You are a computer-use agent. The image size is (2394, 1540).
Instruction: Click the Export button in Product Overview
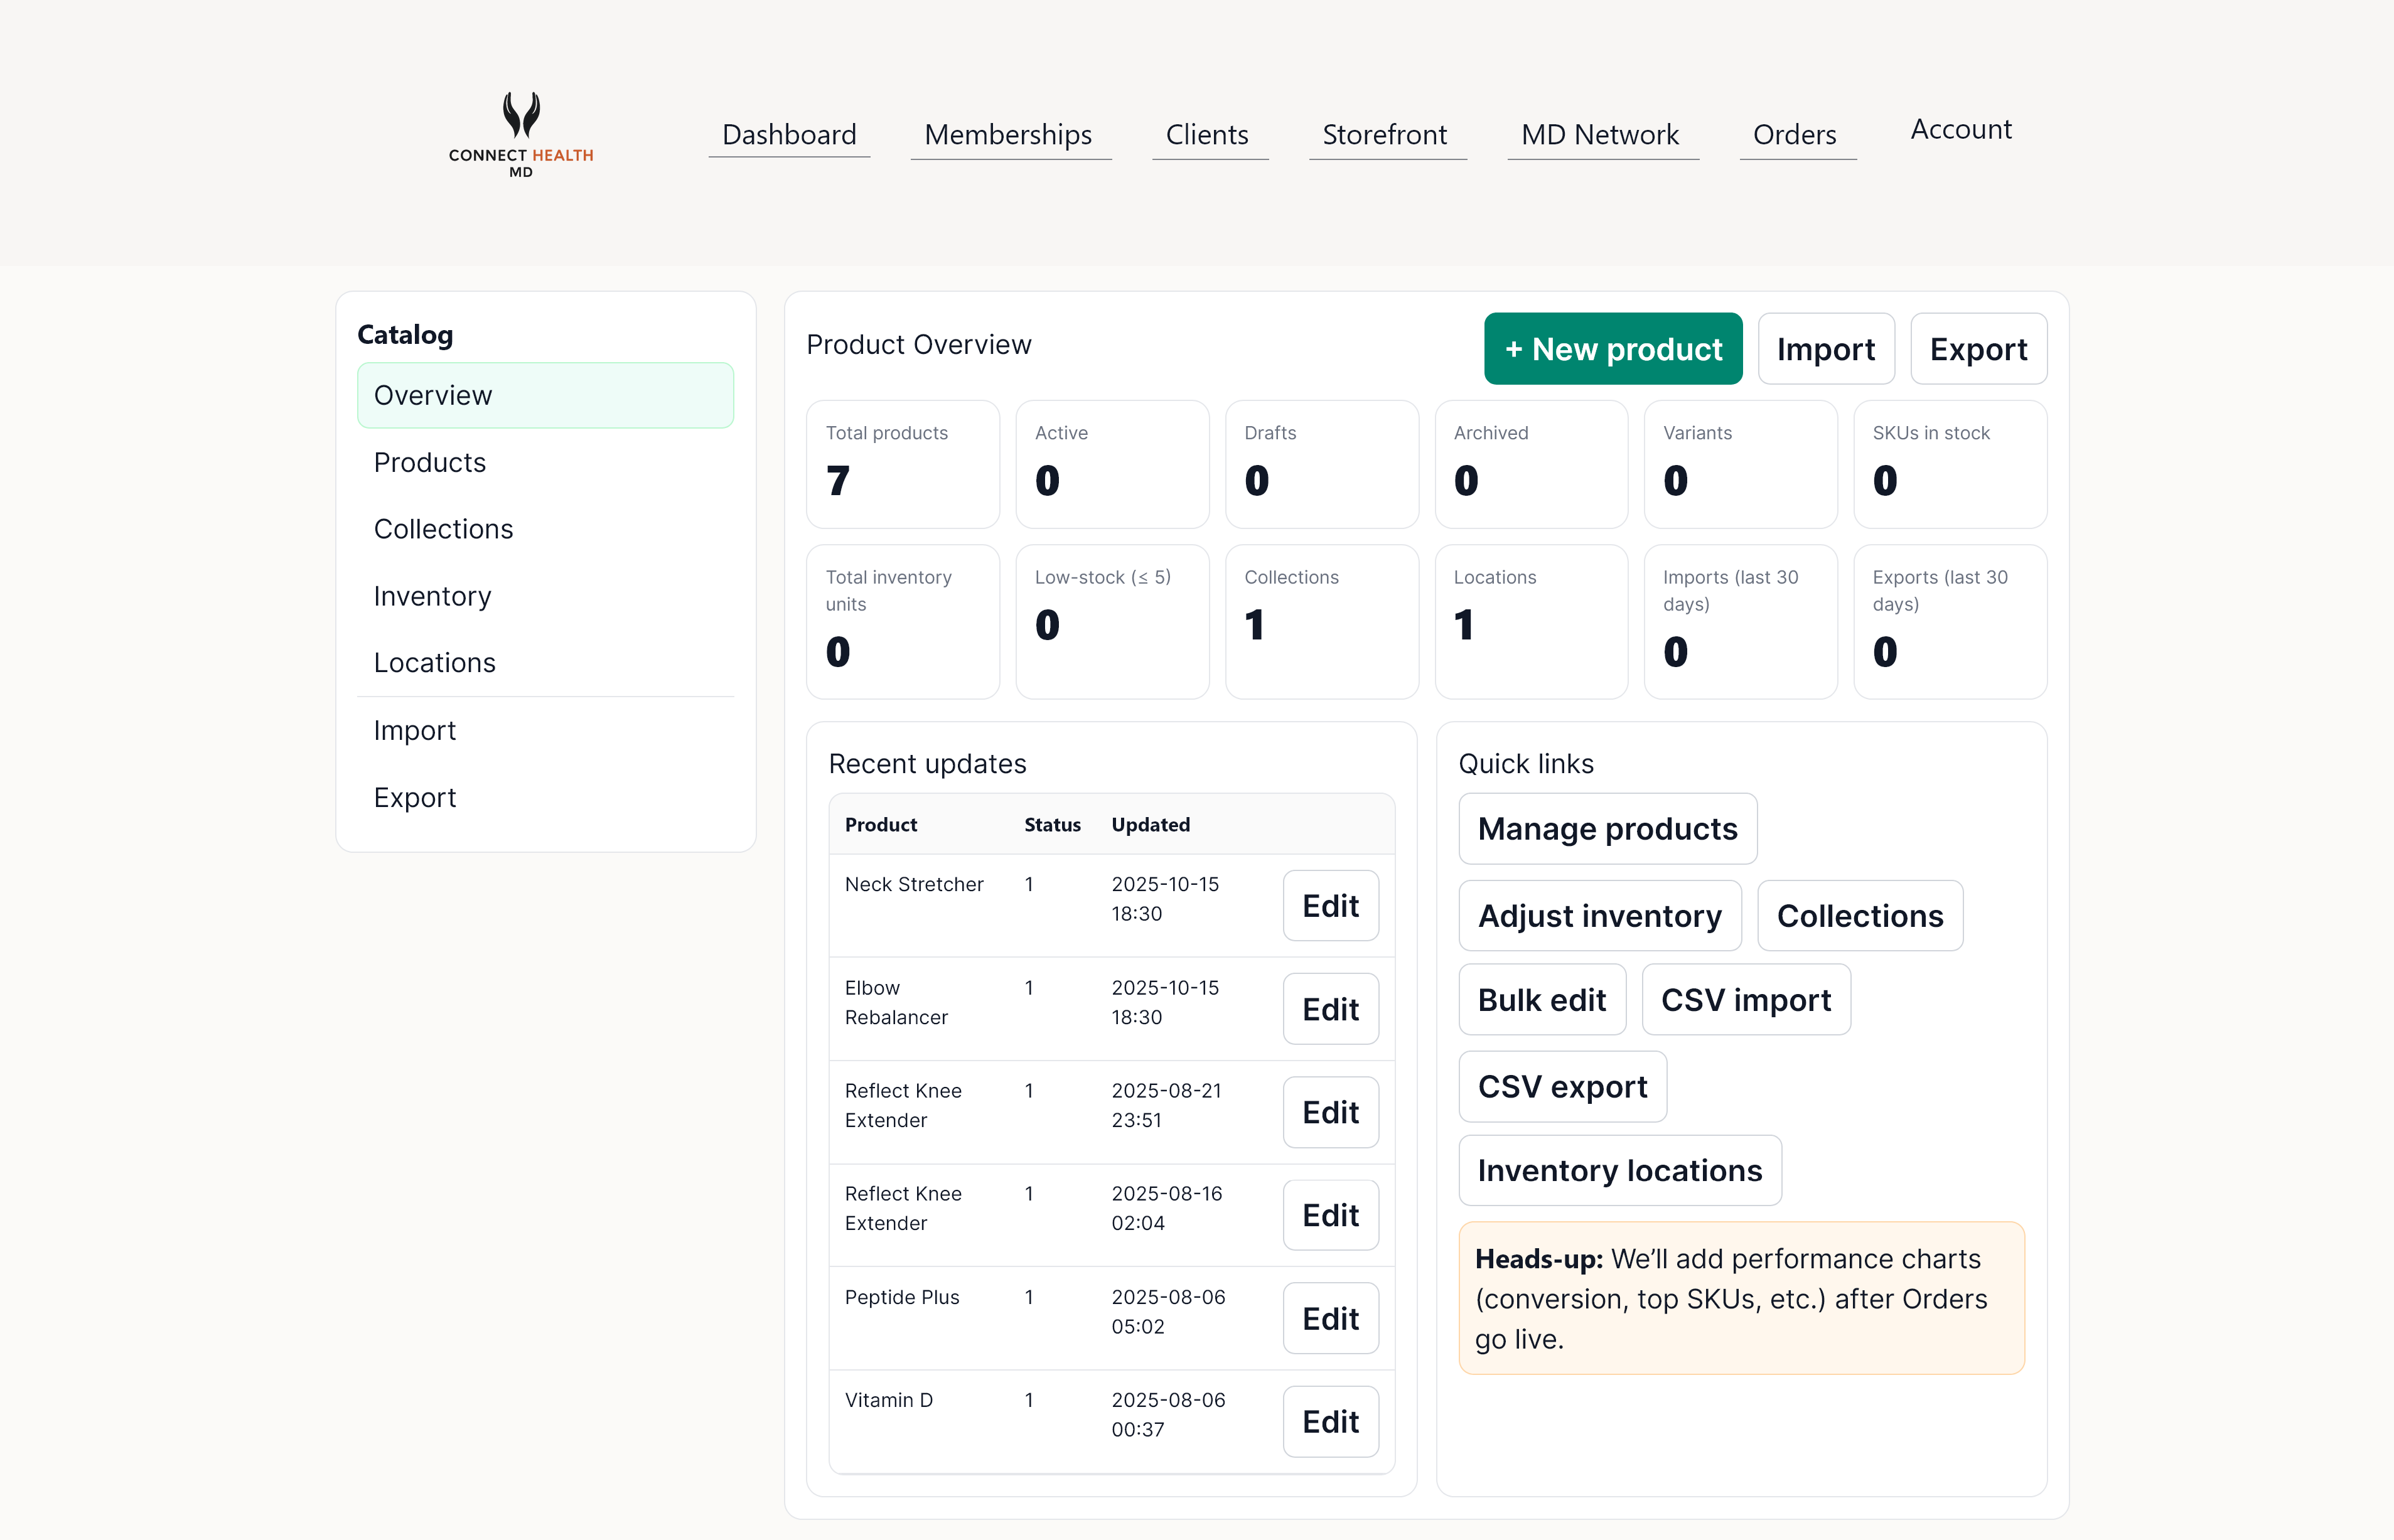click(1978, 348)
